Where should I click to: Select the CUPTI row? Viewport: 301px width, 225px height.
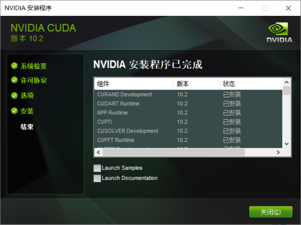pyautogui.click(x=188, y=122)
